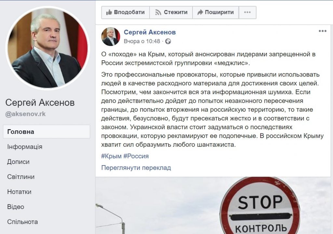The height and width of the screenshot is (234, 333).
Task: Open the Відео sidebar section
Action: pos(16,207)
